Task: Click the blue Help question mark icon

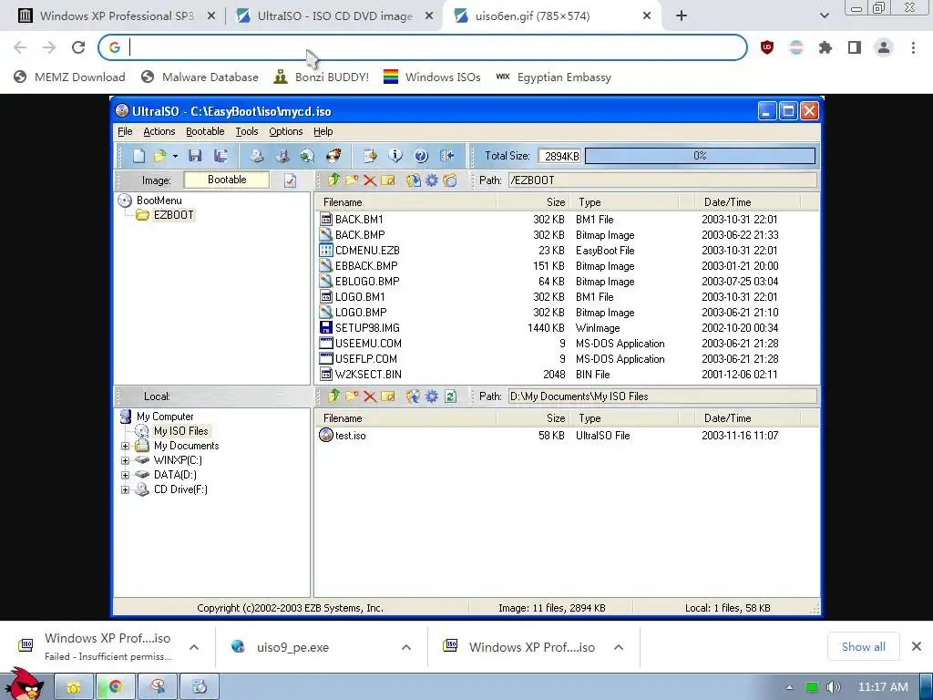Action: pyautogui.click(x=421, y=156)
